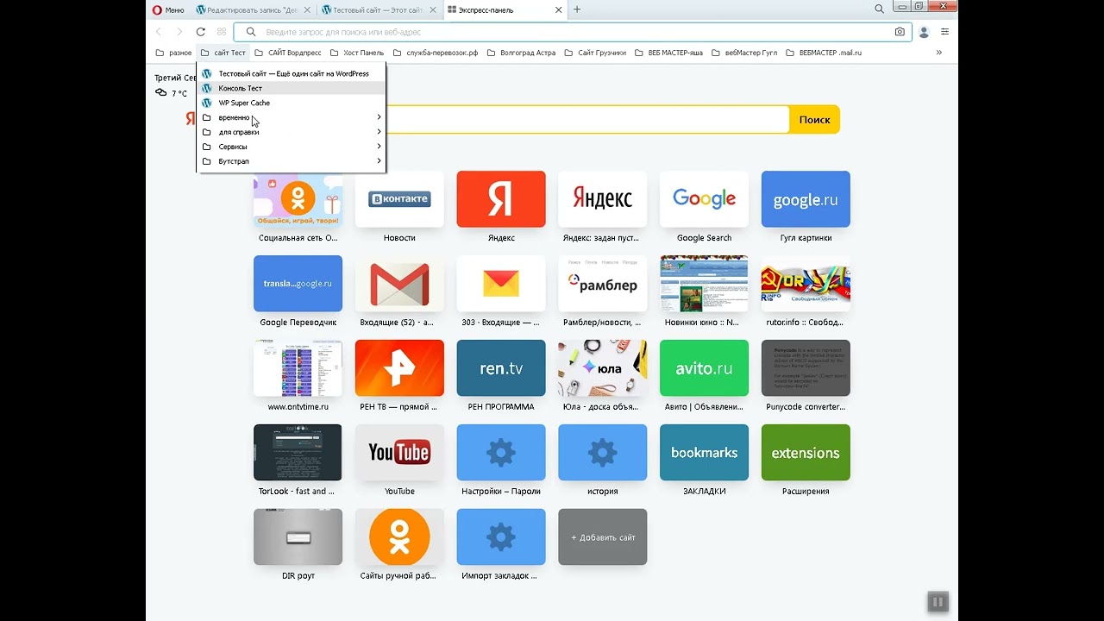
Task: Click the + Добавить сайт tile
Action: [x=603, y=537]
